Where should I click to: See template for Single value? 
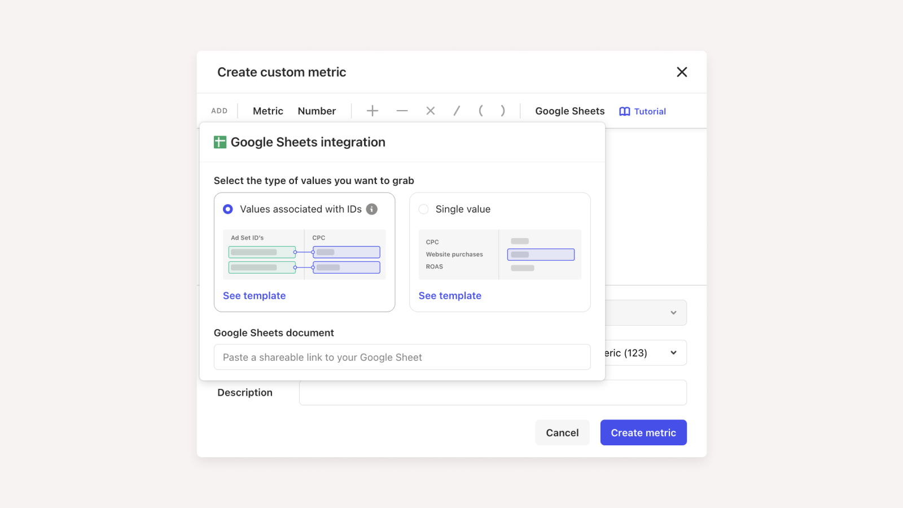(x=450, y=296)
